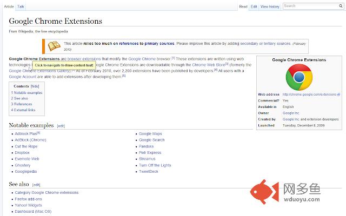
Task: Click the 'English' value in infobox
Action: 288,107
